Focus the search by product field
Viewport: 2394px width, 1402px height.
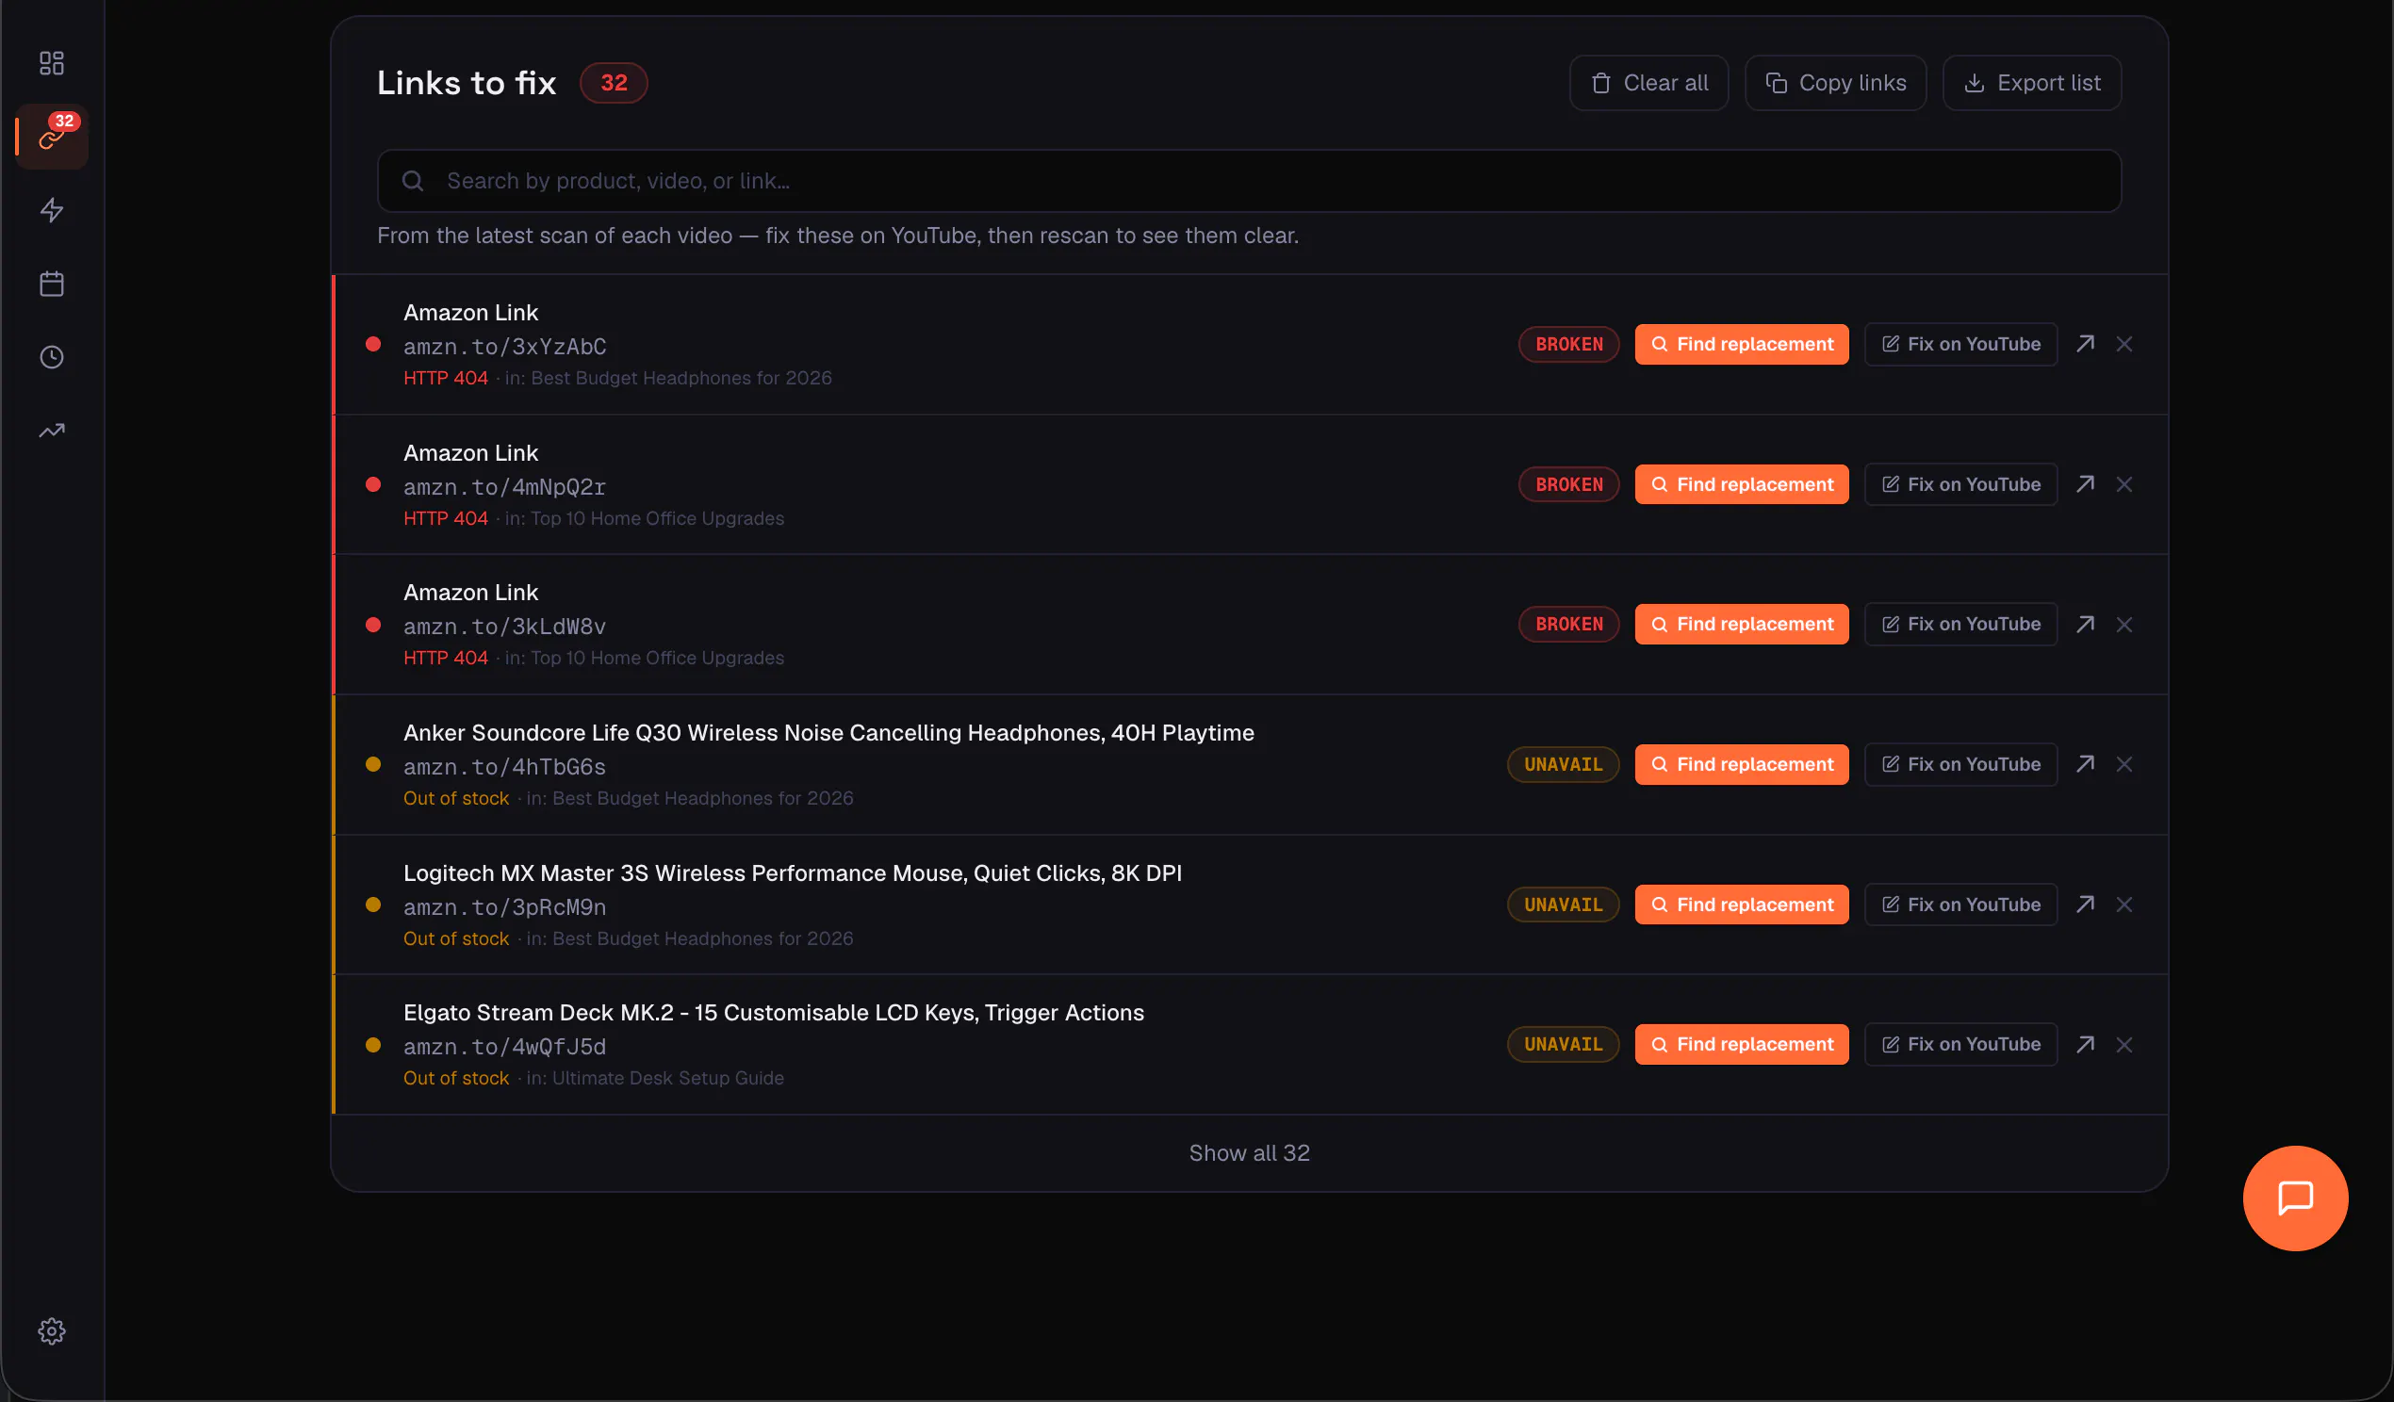tap(1248, 181)
